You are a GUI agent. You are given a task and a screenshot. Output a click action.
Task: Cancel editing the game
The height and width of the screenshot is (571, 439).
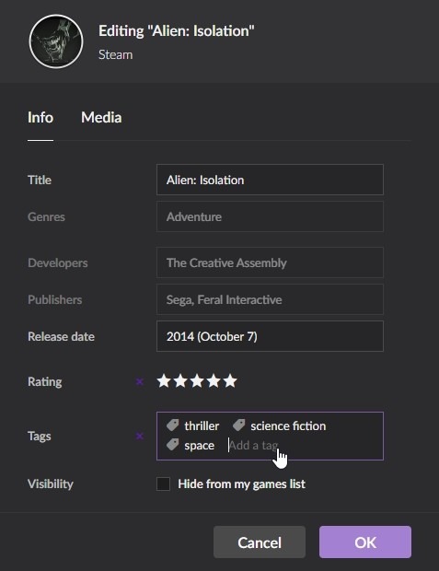click(260, 542)
